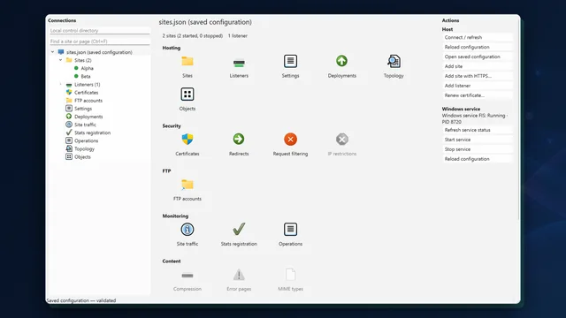The height and width of the screenshot is (318, 566).
Task: Click Connect / refresh action
Action: coord(478,37)
